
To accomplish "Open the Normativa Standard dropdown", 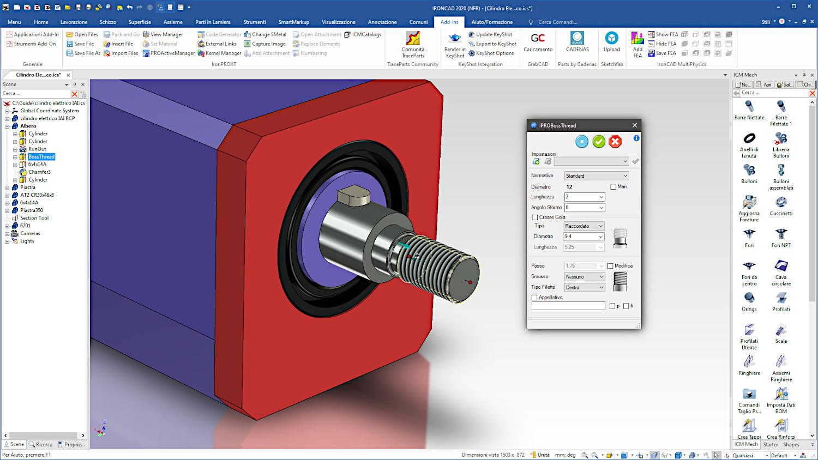I will point(597,176).
